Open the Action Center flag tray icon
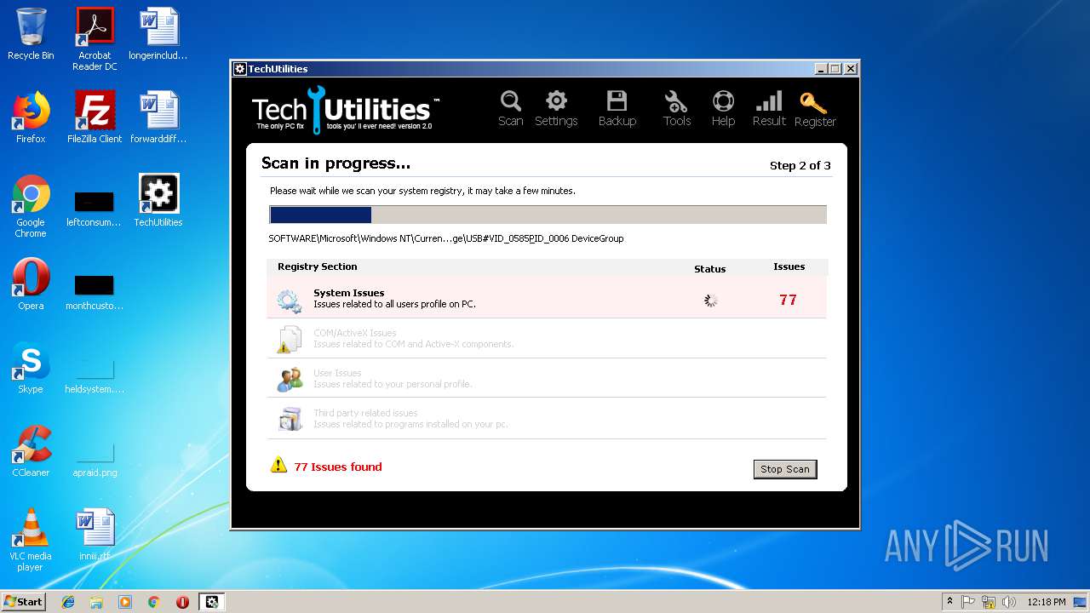The height and width of the screenshot is (613, 1090). click(x=968, y=602)
